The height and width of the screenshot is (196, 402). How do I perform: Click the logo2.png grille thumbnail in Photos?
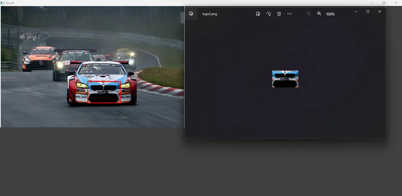[285, 79]
